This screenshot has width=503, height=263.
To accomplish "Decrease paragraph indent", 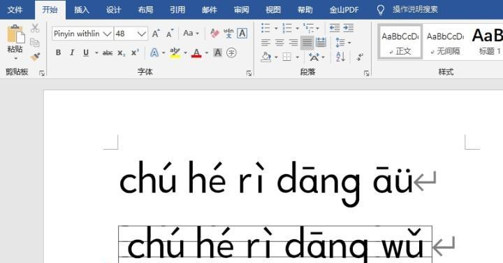I will click(x=335, y=28).
